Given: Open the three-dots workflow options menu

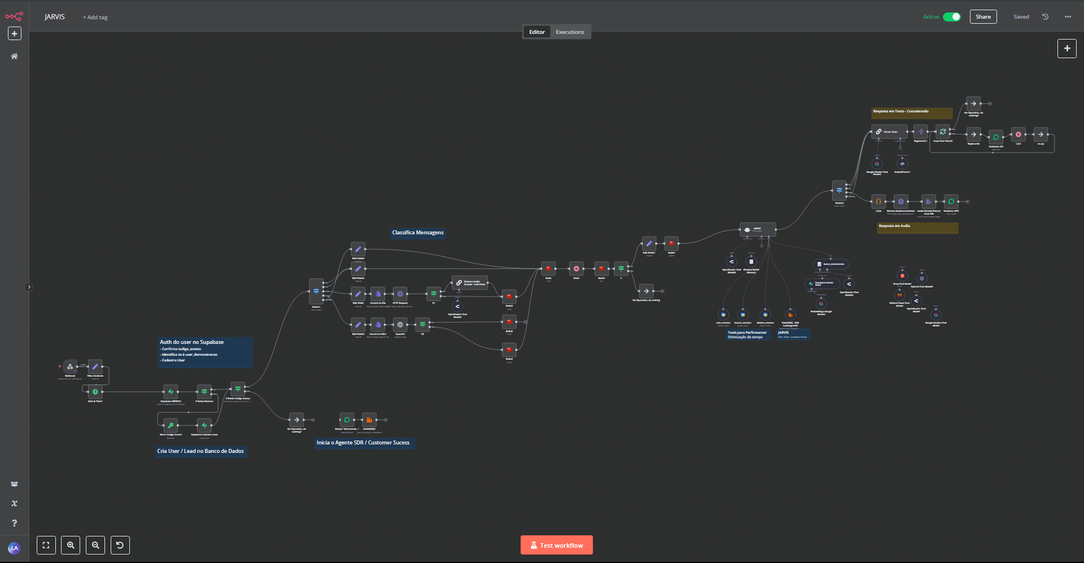Looking at the screenshot, I should 1068,17.
